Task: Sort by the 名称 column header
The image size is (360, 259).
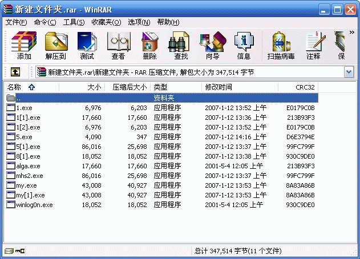Action: 31,87
